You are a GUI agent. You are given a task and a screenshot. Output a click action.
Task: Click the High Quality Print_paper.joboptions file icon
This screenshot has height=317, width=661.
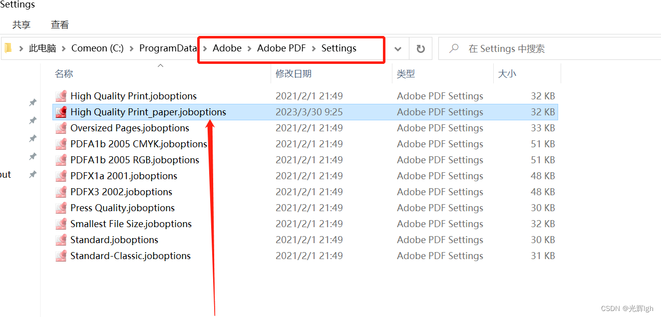[61, 112]
